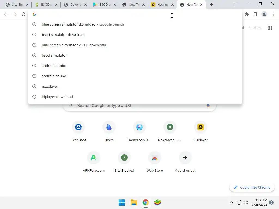The width and height of the screenshot is (279, 209).
Task: Click the taskbar clock and date
Action: (260, 202)
